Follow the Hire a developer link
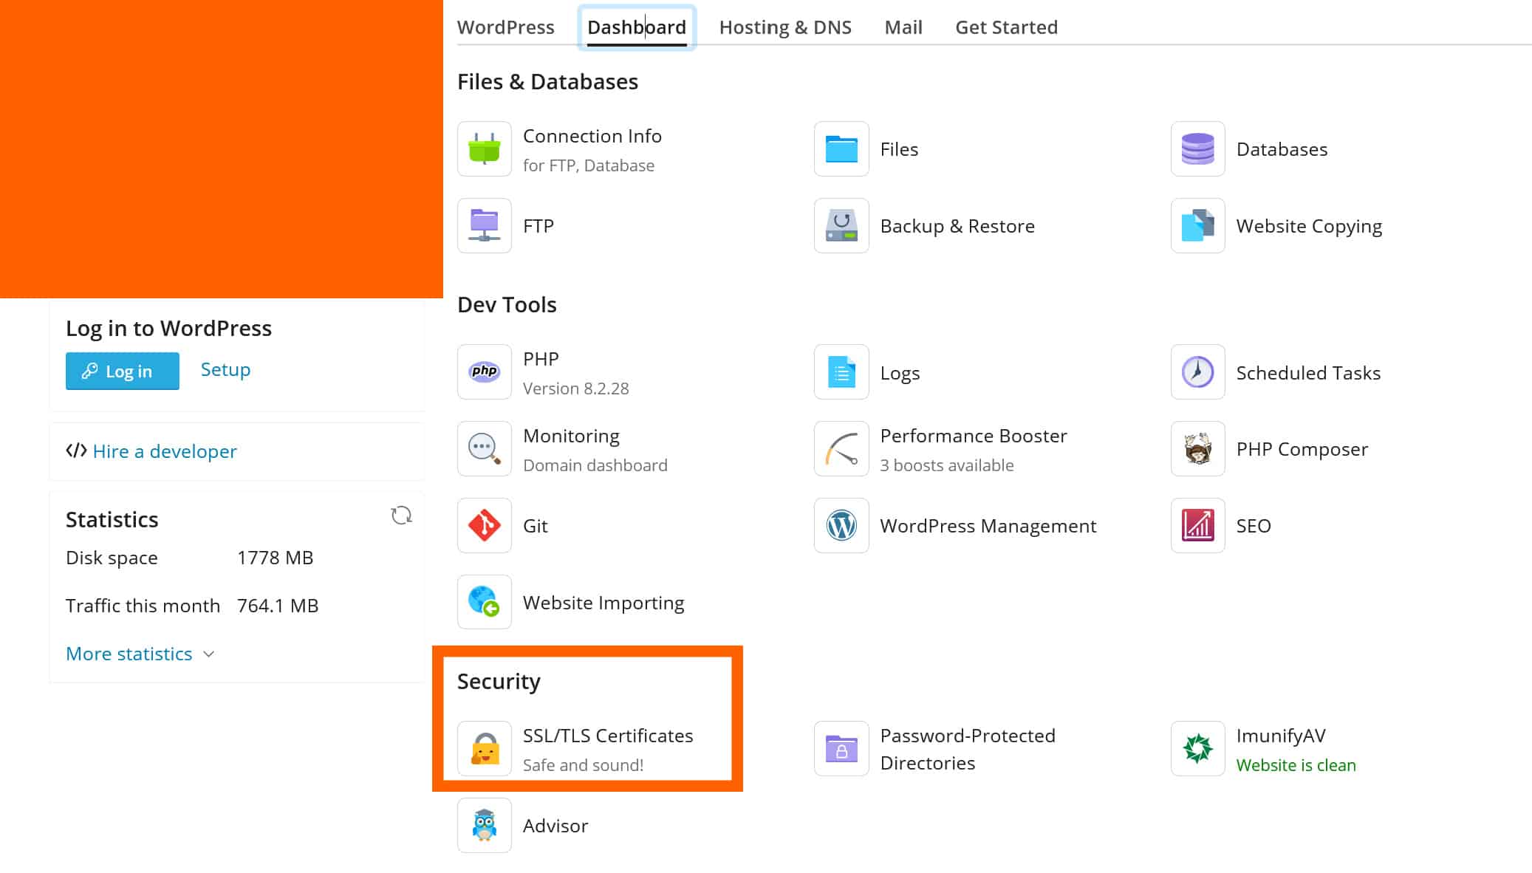The image size is (1532, 873). click(x=165, y=451)
